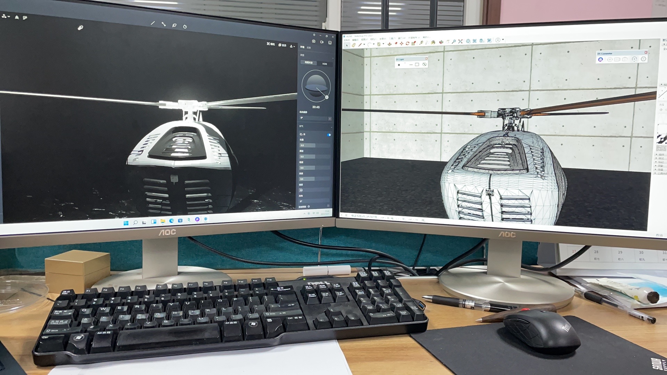Open taskbar Search magnifier
The image size is (667, 375).
pyautogui.click(x=135, y=223)
